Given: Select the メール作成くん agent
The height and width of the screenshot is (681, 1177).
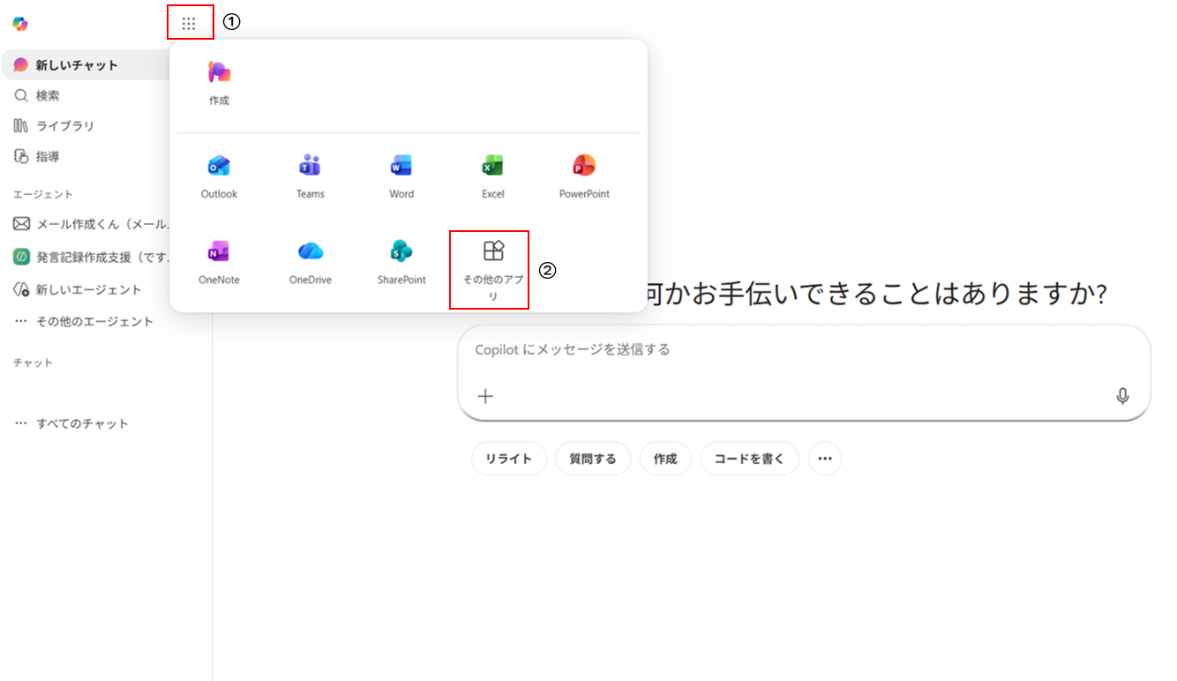Looking at the screenshot, I should pos(90,224).
